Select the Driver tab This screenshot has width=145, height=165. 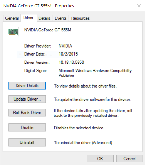29,18
